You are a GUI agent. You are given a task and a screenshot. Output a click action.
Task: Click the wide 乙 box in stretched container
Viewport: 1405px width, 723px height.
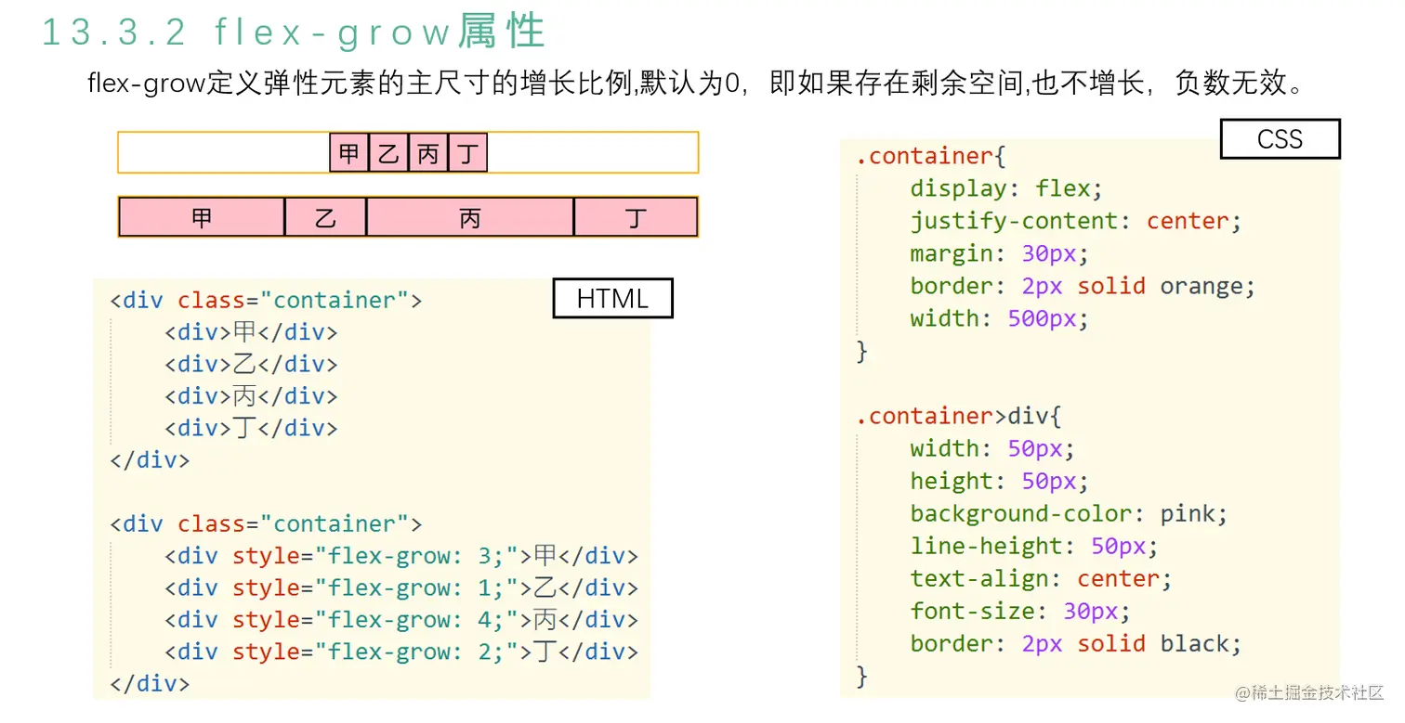click(325, 218)
